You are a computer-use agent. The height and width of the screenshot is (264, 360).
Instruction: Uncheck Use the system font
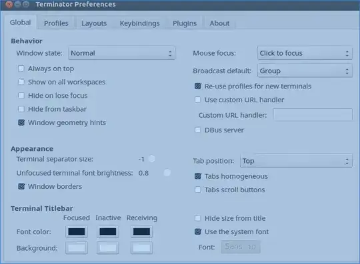[198, 231]
